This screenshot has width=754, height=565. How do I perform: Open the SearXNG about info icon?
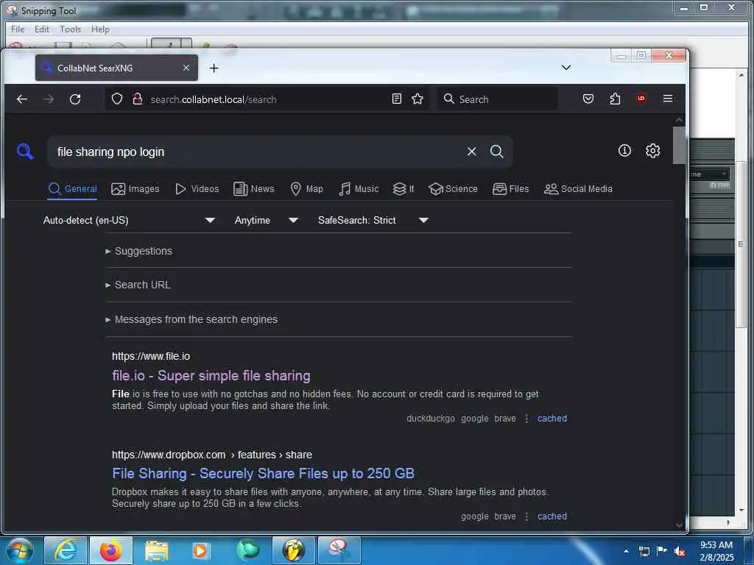pyautogui.click(x=624, y=151)
